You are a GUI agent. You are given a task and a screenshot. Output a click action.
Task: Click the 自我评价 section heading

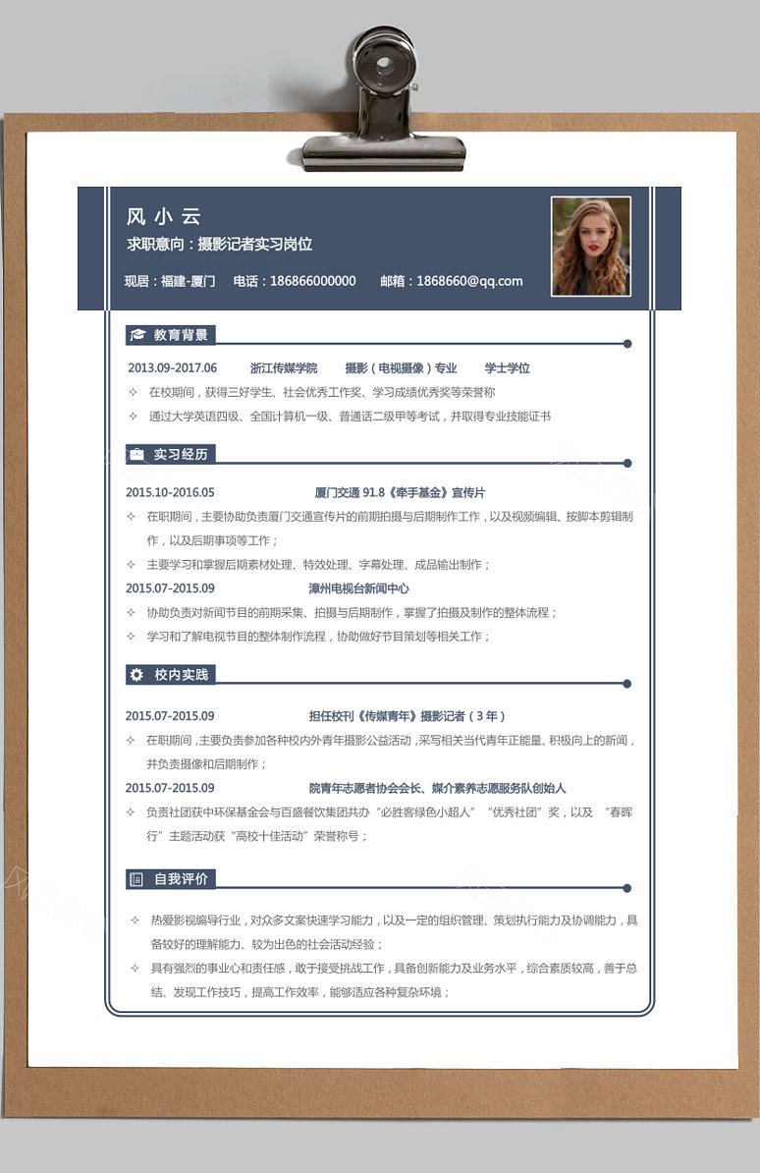coord(181,879)
